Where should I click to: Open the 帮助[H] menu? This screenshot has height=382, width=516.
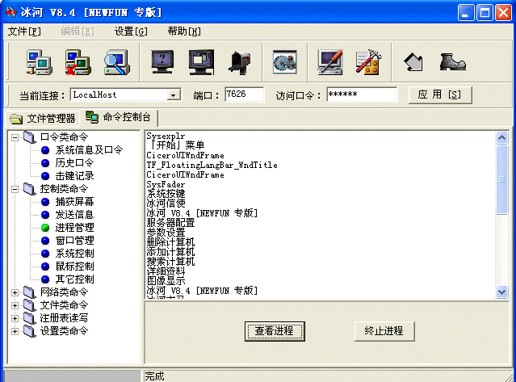click(x=184, y=31)
